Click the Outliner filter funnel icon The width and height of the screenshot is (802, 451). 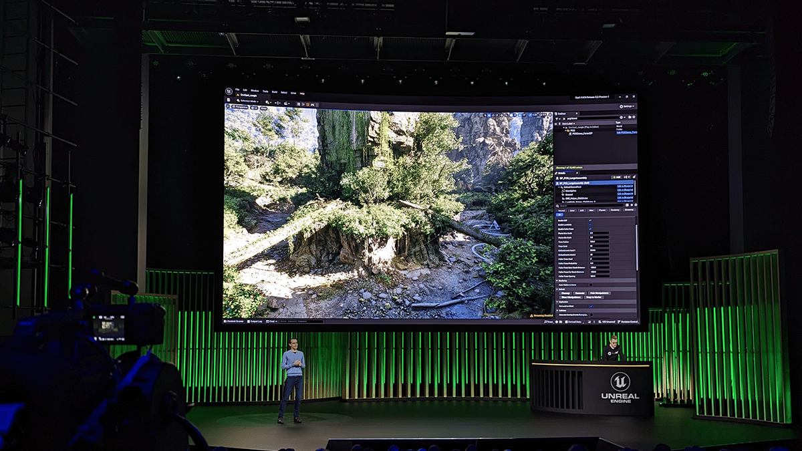[557, 118]
